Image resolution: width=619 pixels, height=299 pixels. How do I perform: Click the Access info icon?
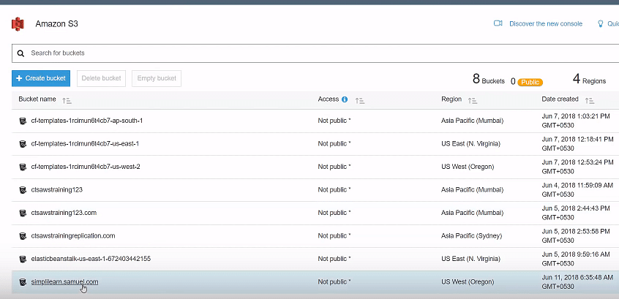click(x=345, y=99)
